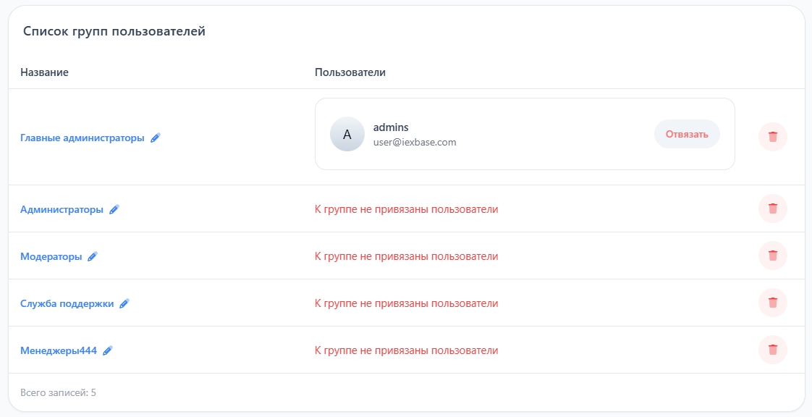The width and height of the screenshot is (812, 417).
Task: Remove the Модераторы group via trash icon
Action: tap(772, 256)
